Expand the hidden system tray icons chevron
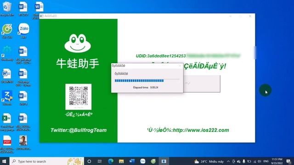Viewport: 294px width, 165px height. 228,161
